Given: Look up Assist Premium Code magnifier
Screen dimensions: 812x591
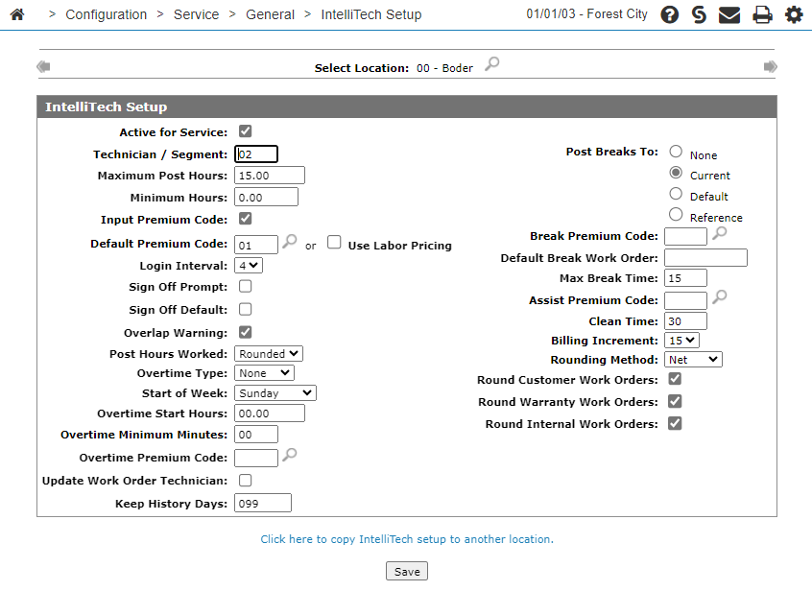Looking at the screenshot, I should pyautogui.click(x=719, y=297).
